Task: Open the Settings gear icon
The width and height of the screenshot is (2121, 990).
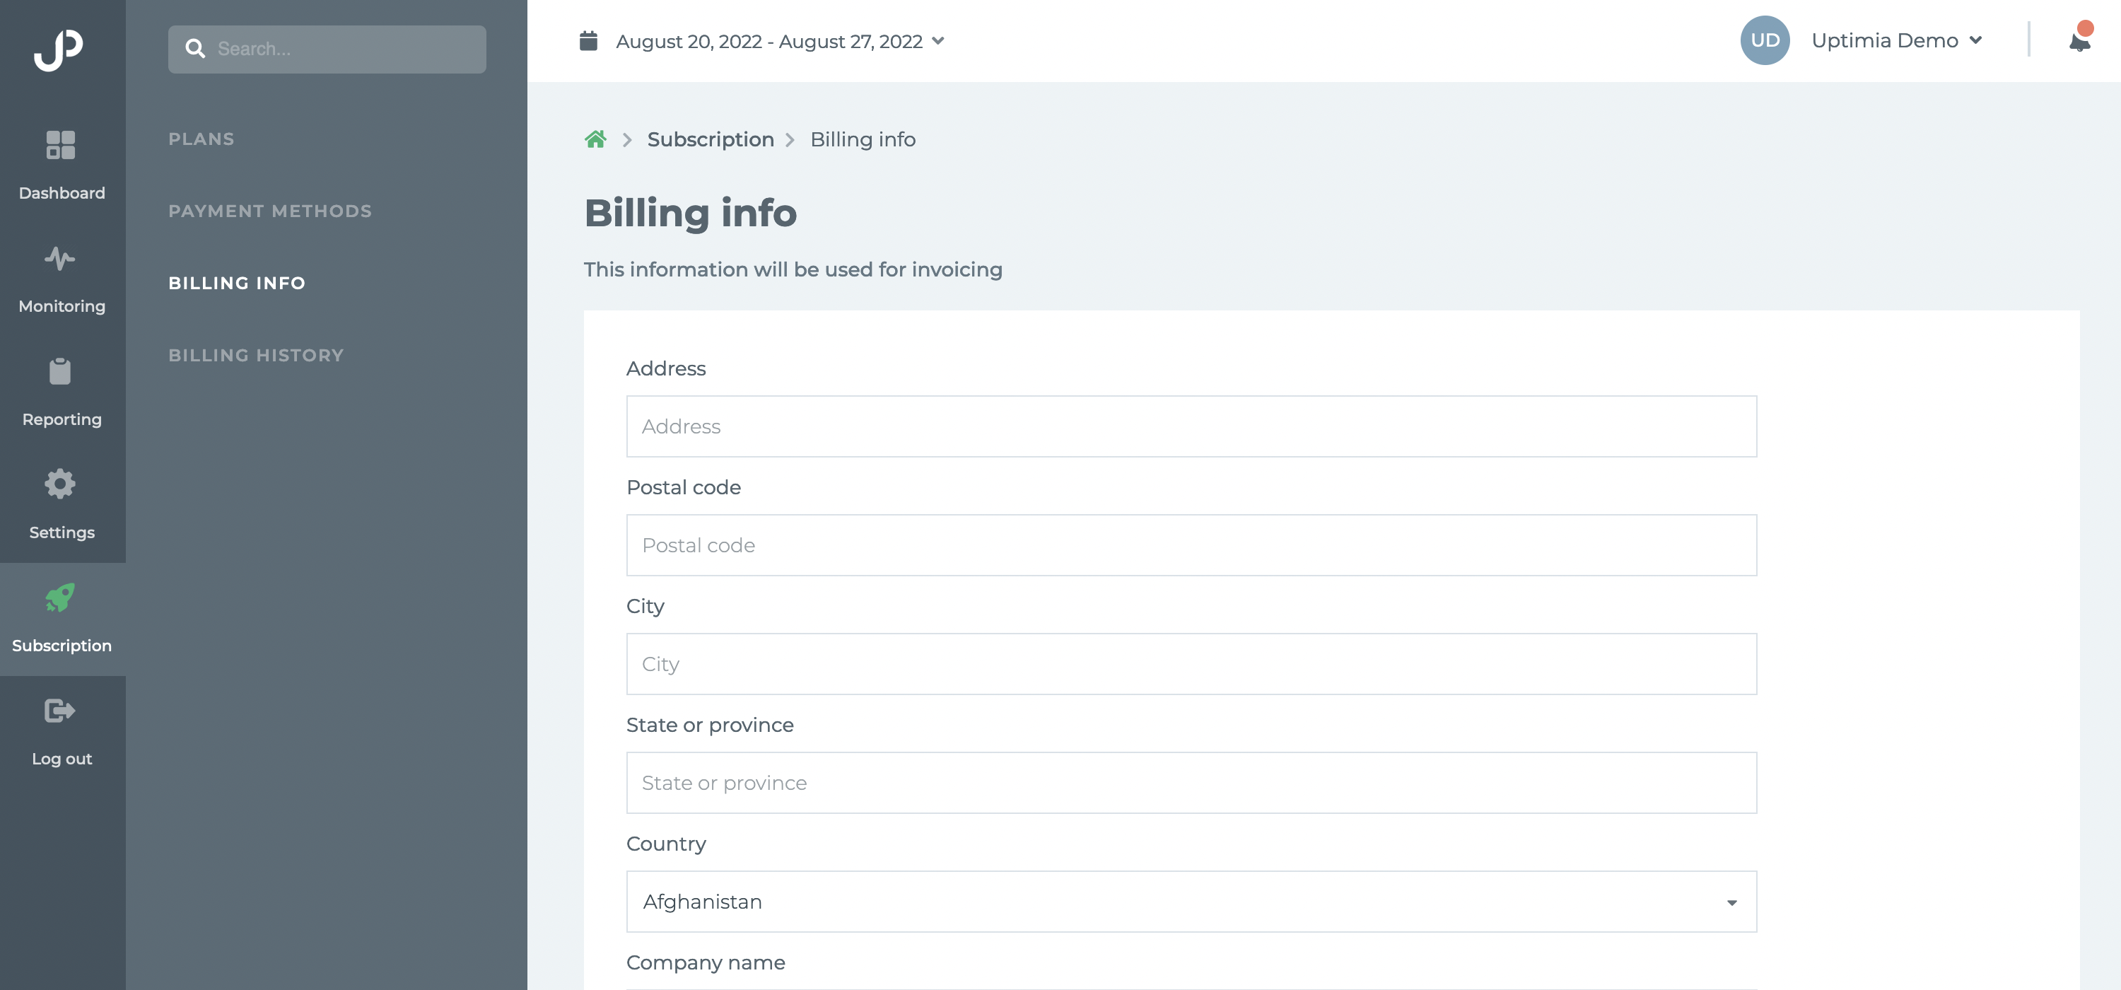Action: (x=60, y=484)
